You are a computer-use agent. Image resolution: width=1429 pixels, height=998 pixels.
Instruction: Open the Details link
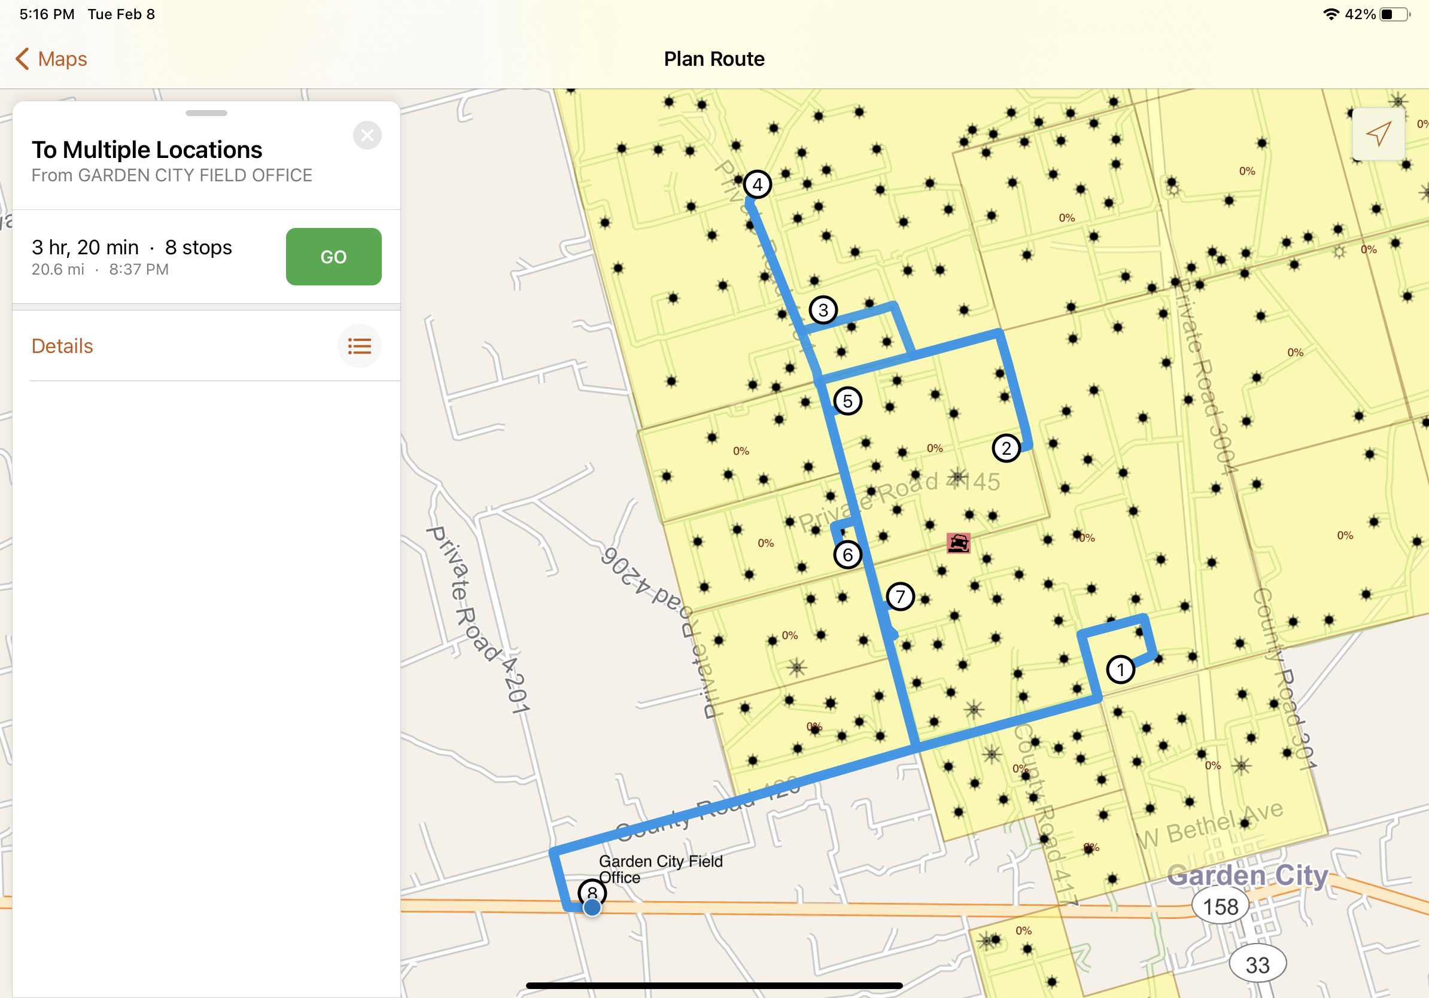(x=62, y=346)
